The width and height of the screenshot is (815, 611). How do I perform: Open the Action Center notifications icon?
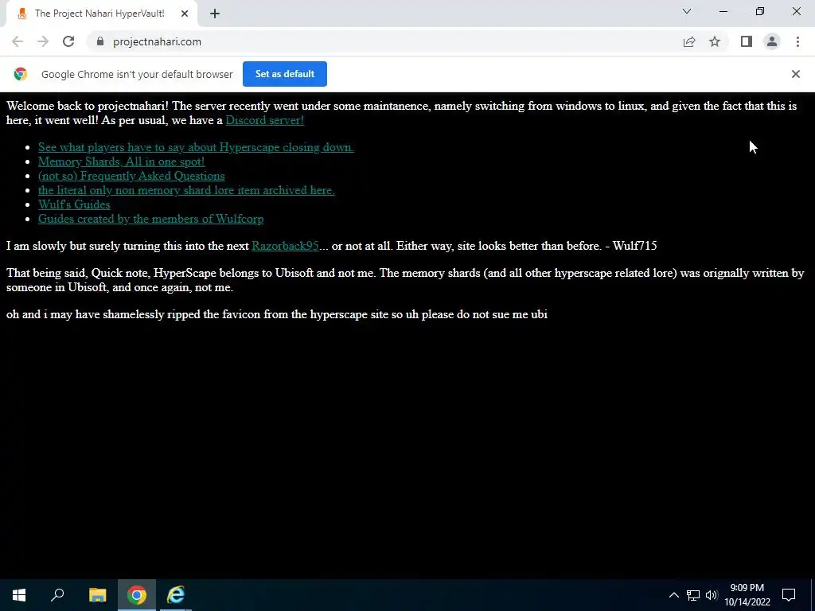(789, 595)
